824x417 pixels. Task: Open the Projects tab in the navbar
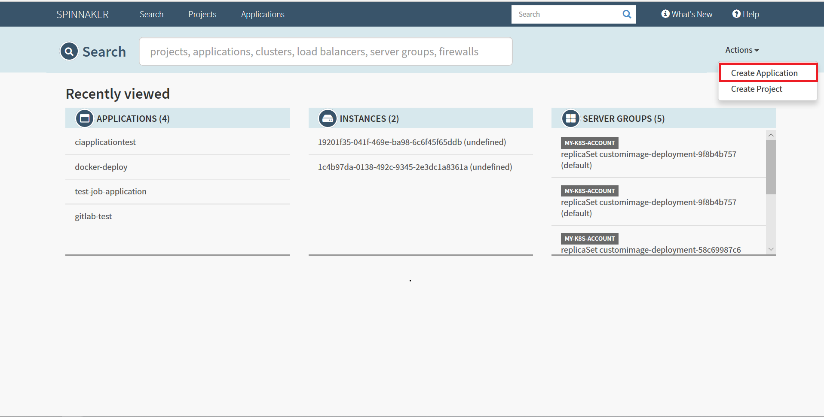[202, 14]
